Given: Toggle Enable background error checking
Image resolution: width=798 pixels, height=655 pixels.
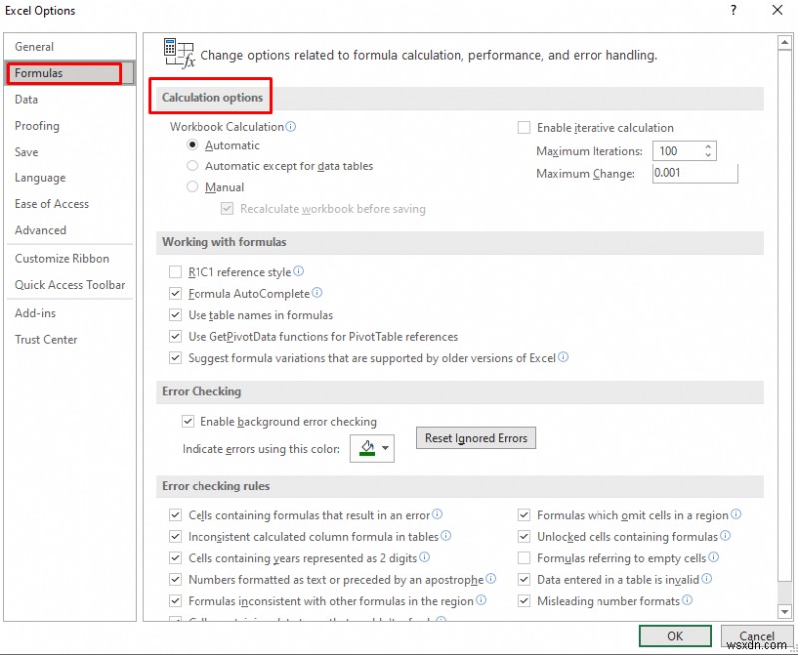Looking at the screenshot, I should point(188,421).
